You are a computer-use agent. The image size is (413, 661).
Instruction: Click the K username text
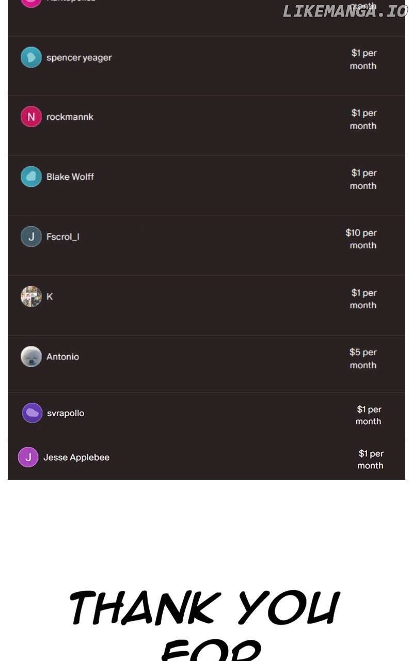(x=50, y=296)
